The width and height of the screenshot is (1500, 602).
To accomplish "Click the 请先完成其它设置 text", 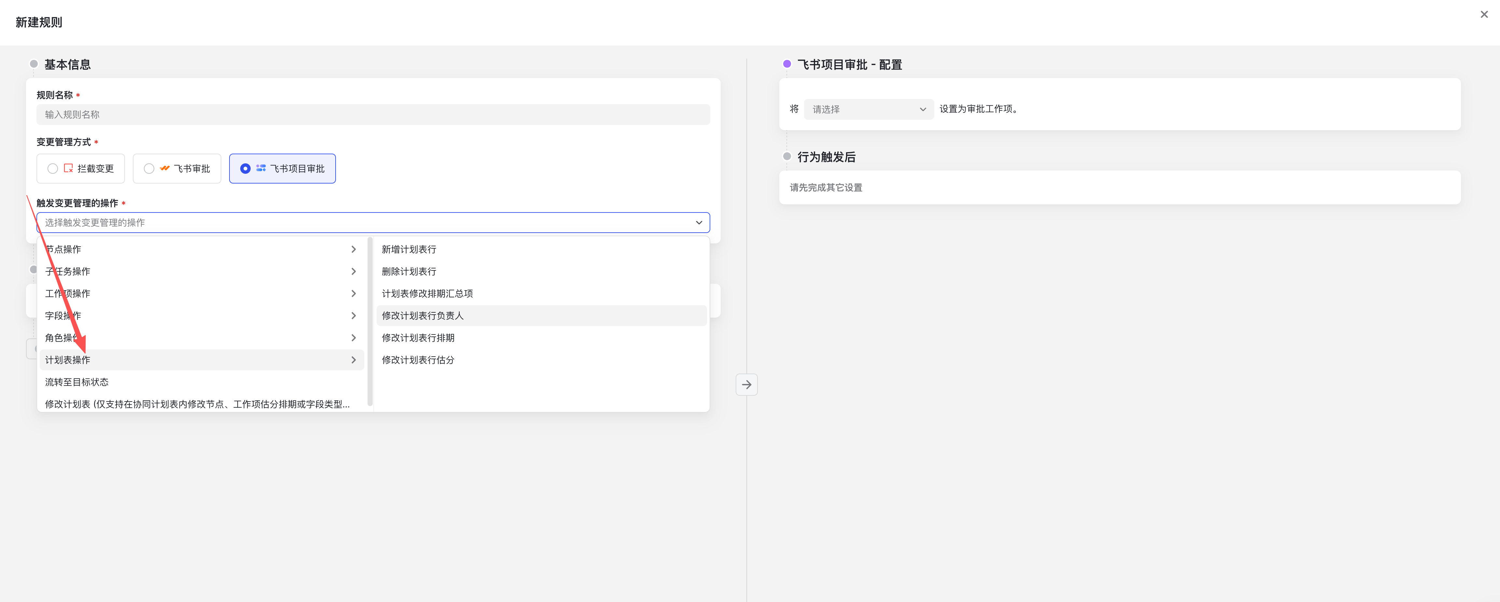I will [x=826, y=187].
